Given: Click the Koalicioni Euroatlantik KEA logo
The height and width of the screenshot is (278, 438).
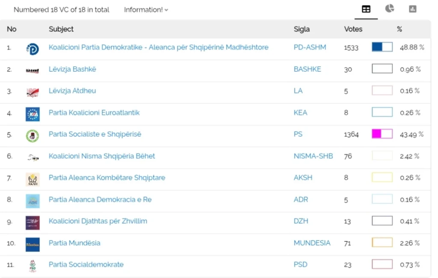Looking at the screenshot, I should [33, 114].
